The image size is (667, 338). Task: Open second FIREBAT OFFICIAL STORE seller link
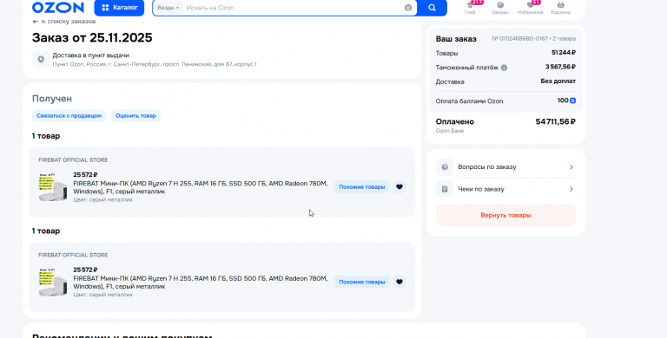point(73,255)
